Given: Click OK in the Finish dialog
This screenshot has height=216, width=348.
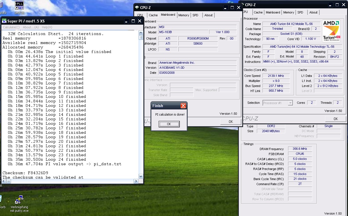Looking at the screenshot, I should tap(169, 124).
